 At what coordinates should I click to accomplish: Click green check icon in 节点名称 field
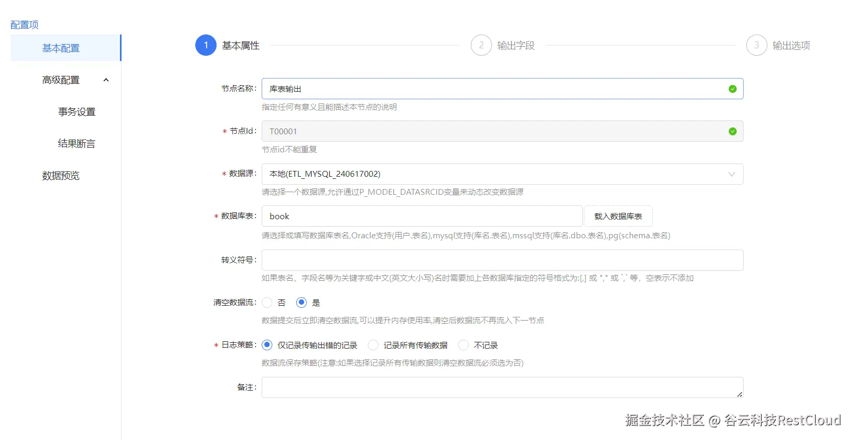(732, 89)
